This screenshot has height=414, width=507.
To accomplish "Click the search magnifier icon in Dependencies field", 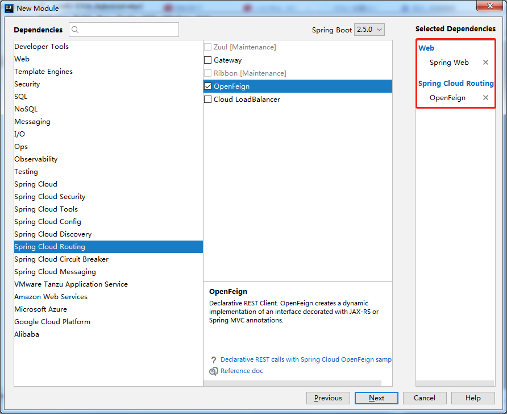I will [75, 30].
